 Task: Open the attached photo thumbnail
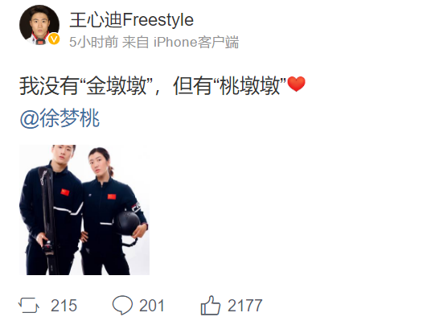[84, 210]
